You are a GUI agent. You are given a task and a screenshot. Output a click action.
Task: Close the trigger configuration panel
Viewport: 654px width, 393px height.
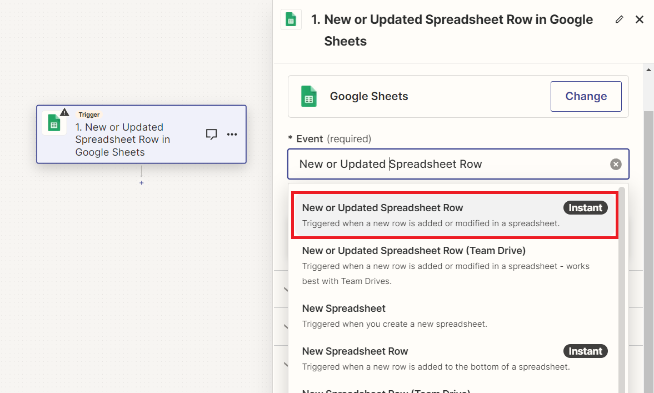point(640,19)
